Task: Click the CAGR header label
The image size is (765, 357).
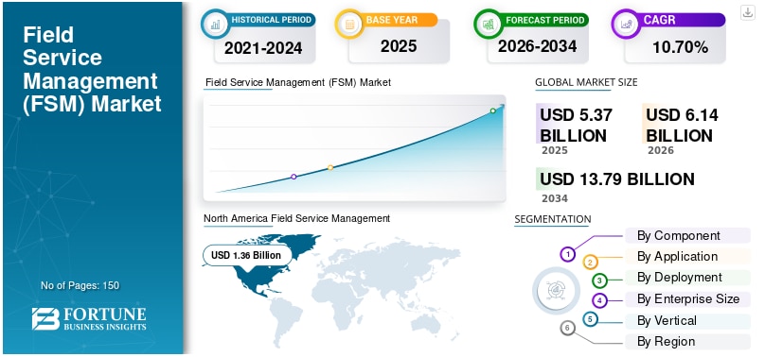Action: point(659,21)
